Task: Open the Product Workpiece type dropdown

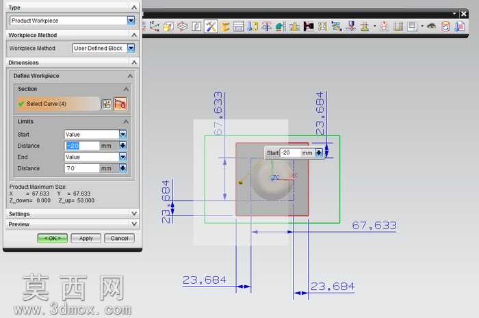Action: (x=131, y=21)
